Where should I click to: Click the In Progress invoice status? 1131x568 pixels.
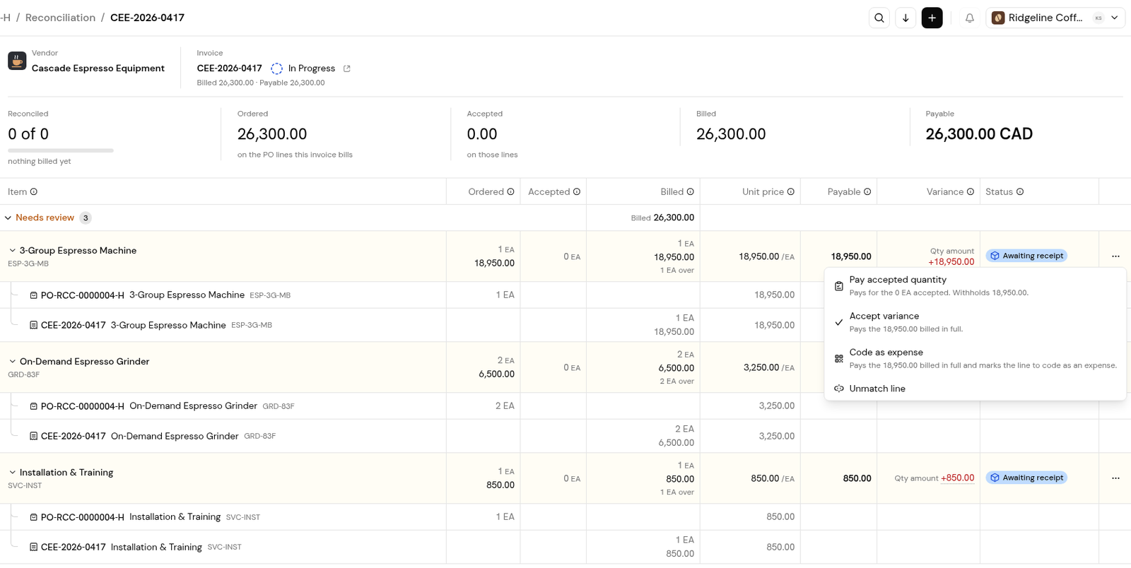pyautogui.click(x=303, y=69)
